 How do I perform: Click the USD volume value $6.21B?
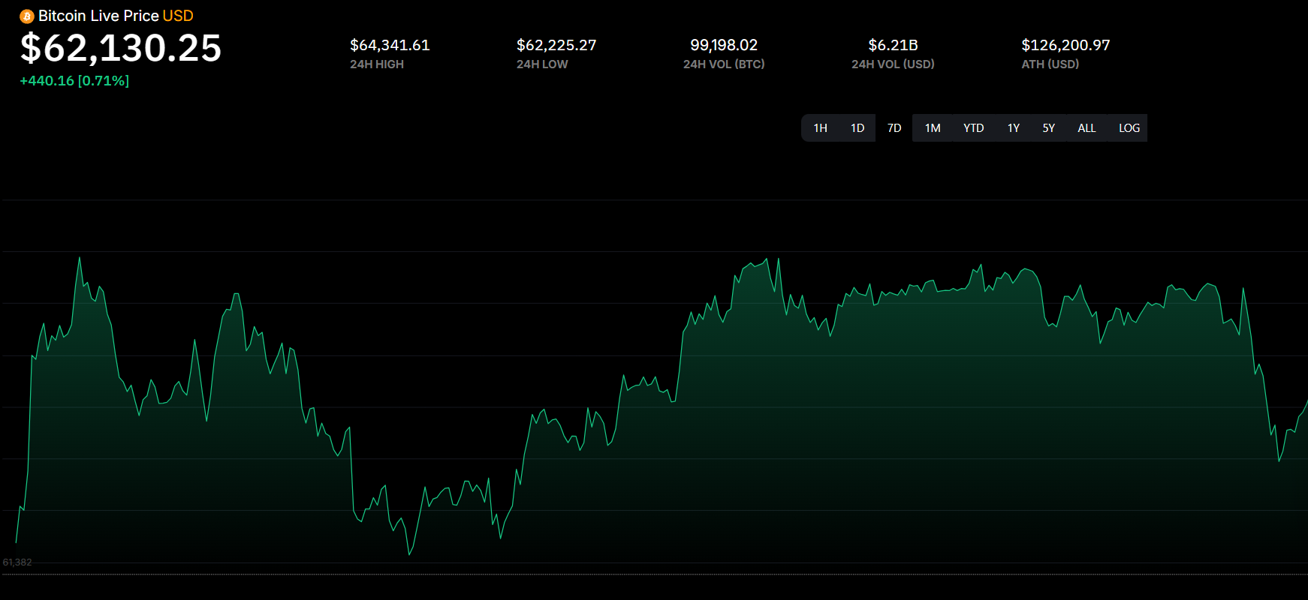coord(893,45)
